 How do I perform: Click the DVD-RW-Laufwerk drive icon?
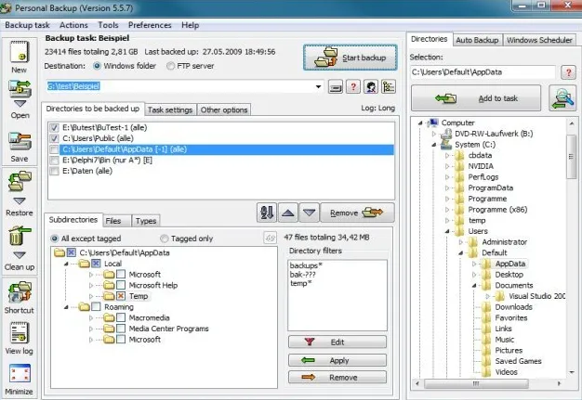pos(446,134)
